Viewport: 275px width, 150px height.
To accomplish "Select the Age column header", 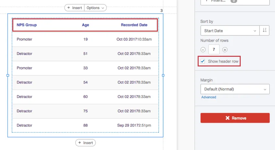I will [x=85, y=25].
